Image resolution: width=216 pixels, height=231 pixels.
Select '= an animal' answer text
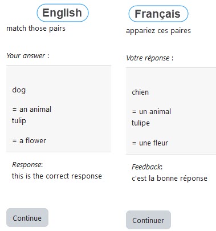pyautogui.click(x=32, y=110)
